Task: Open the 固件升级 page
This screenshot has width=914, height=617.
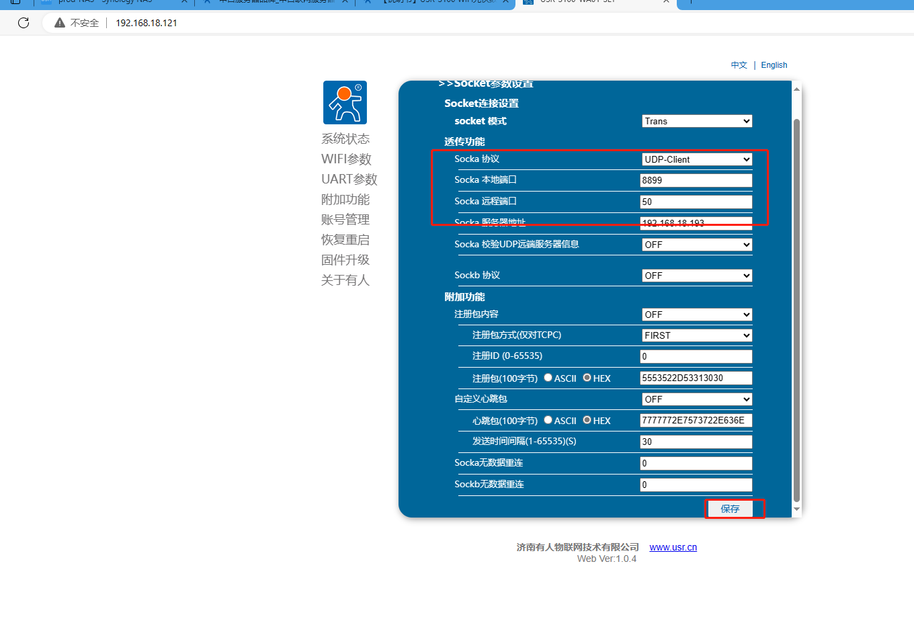Action: tap(345, 260)
